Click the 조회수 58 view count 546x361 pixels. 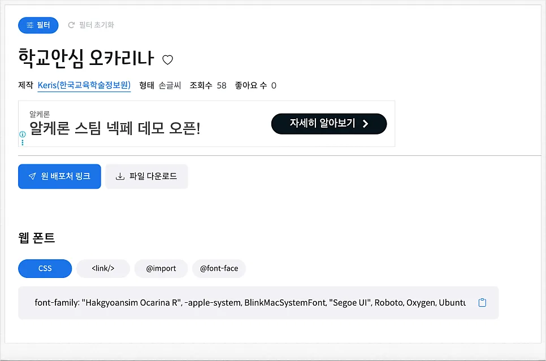208,85
